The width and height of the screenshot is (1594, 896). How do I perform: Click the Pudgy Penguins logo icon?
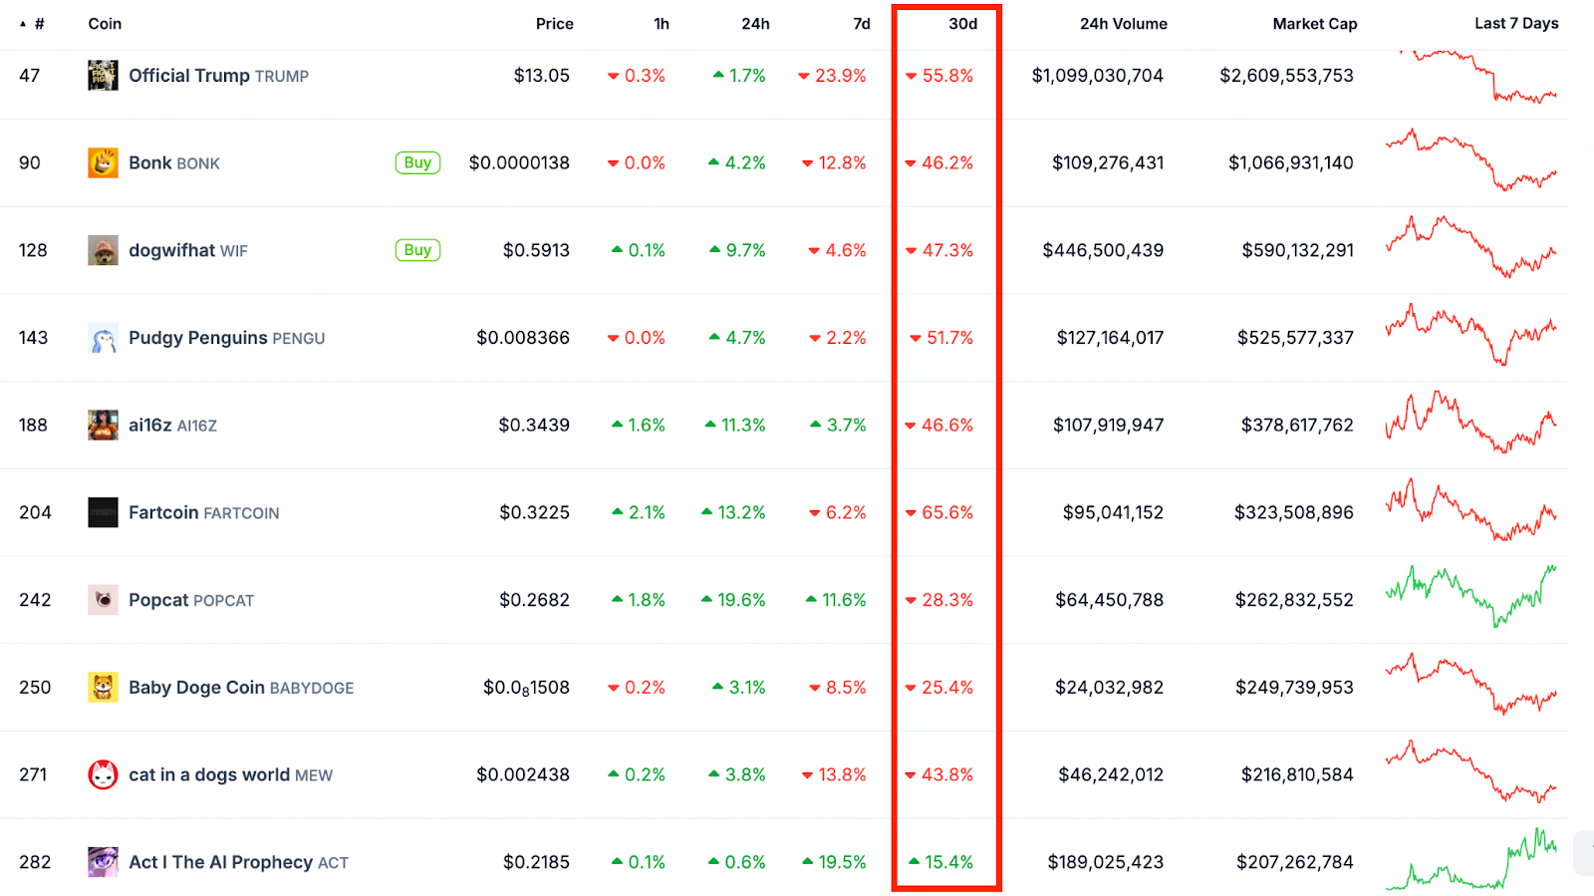pyautogui.click(x=103, y=338)
